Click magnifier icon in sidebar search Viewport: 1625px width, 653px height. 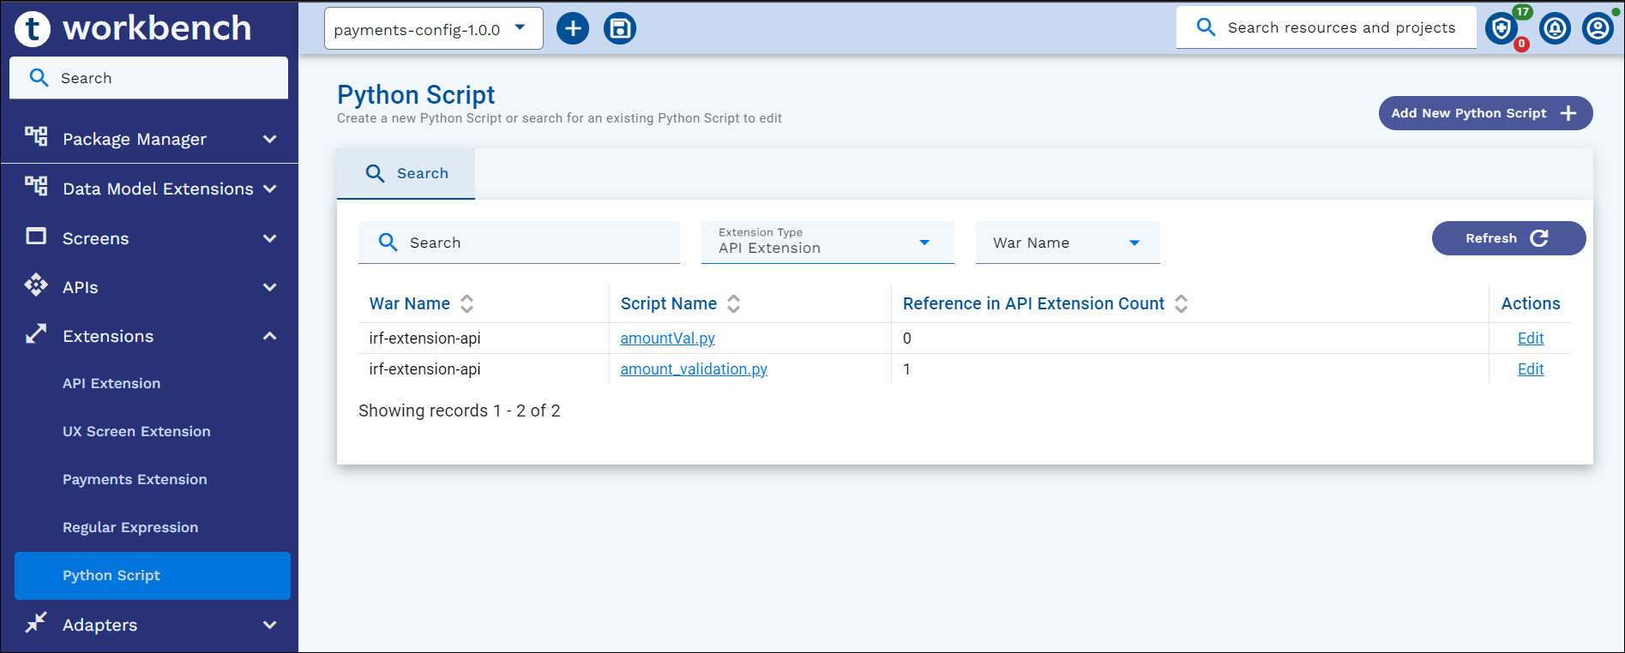pyautogui.click(x=39, y=78)
